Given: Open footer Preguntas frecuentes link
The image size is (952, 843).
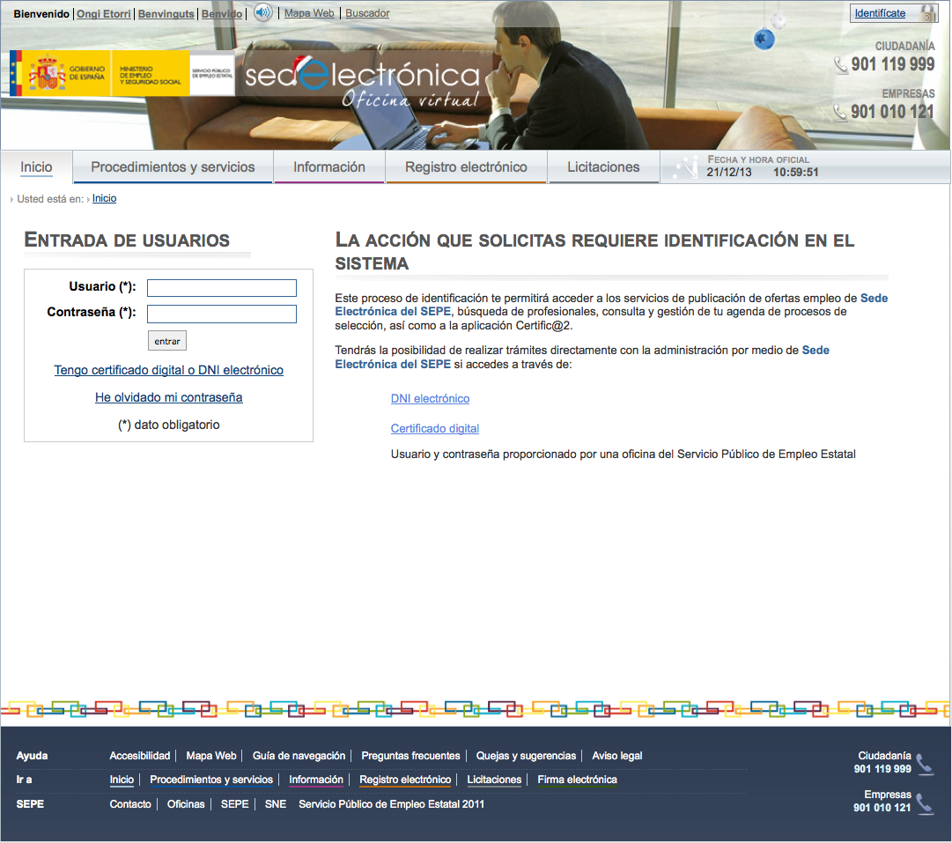Looking at the screenshot, I should point(410,756).
